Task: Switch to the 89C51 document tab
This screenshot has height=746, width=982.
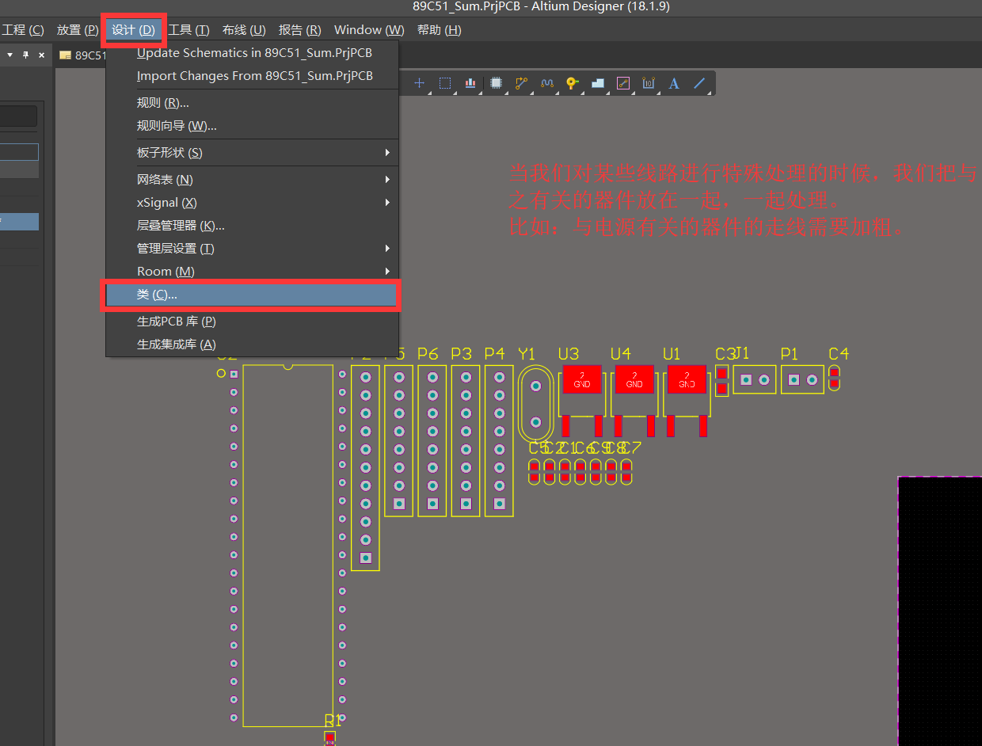Action: [x=82, y=55]
